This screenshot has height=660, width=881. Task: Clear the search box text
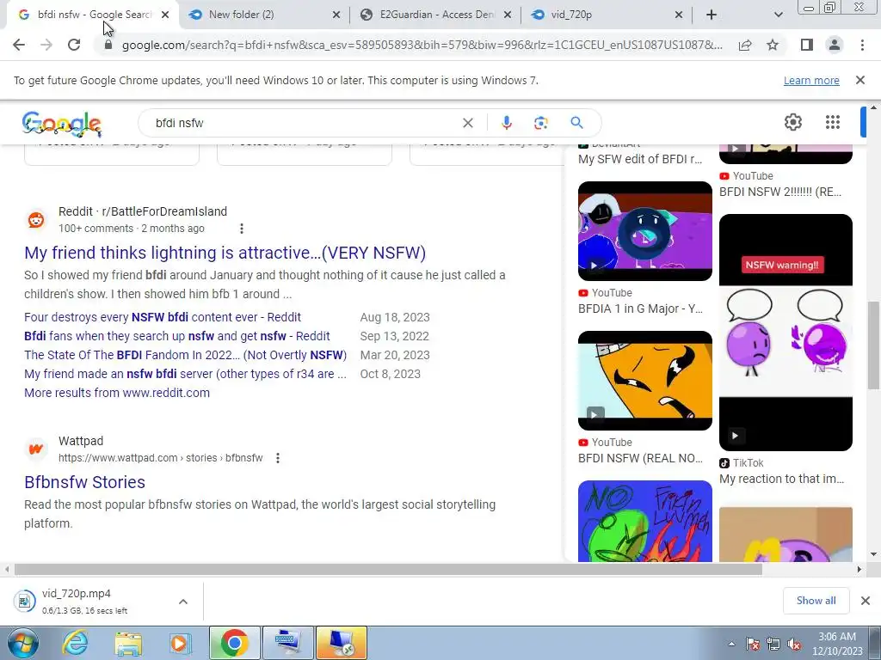point(467,123)
